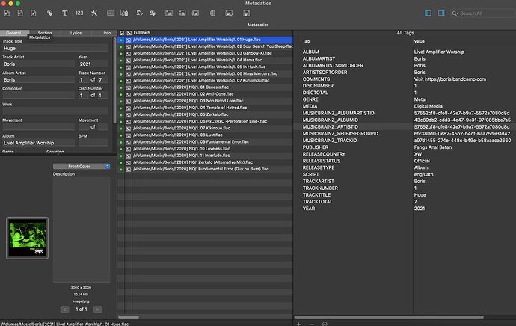Open the Front Cover artwork type dropdown

(82, 167)
